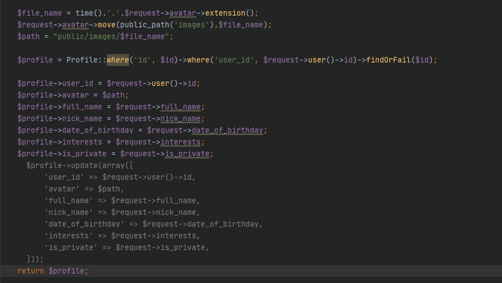The width and height of the screenshot is (502, 283).
Task: Click underlined 'date_of_birthday' request property
Action: click(x=228, y=130)
